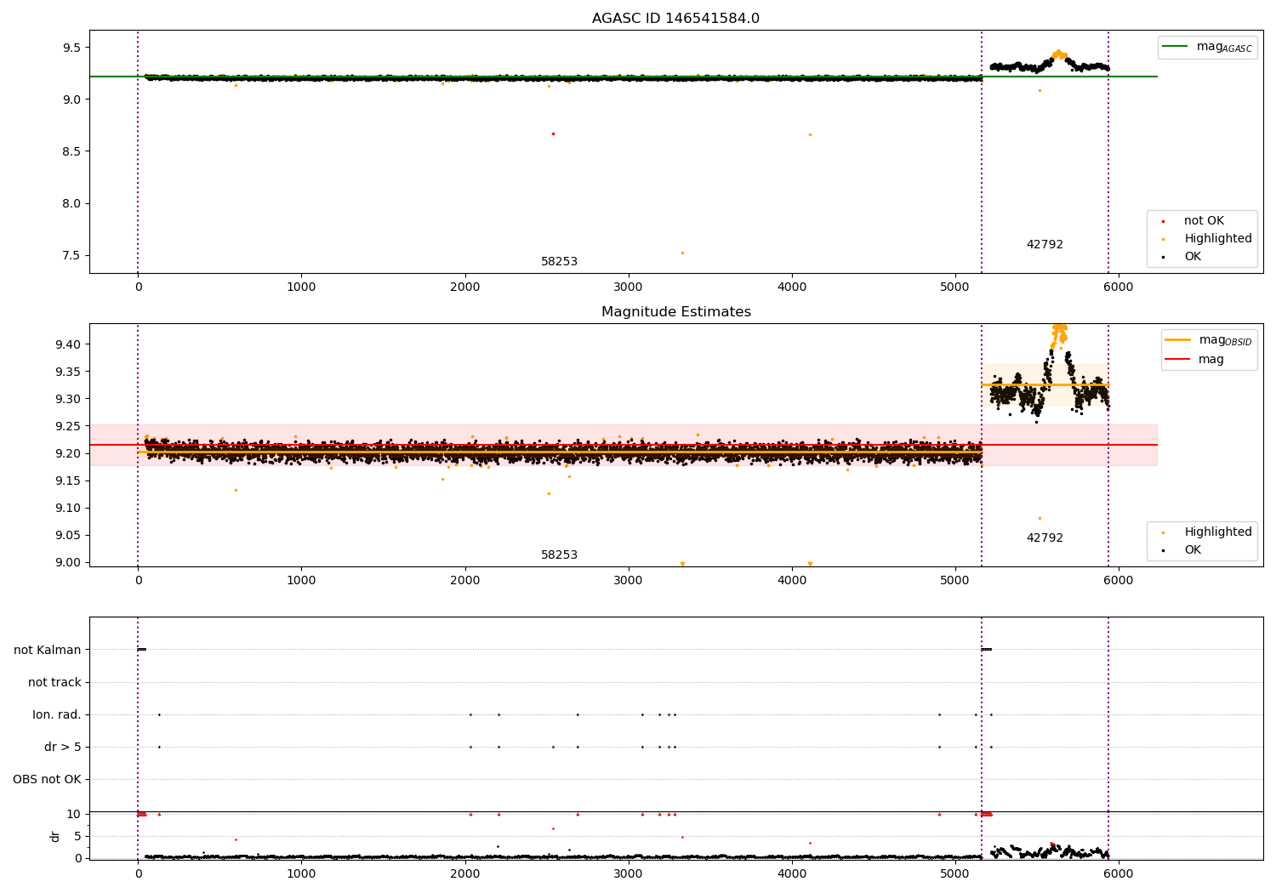Click the 42792 obsid label in top plot
The width and height of the screenshot is (1276, 893).
click(x=1045, y=245)
